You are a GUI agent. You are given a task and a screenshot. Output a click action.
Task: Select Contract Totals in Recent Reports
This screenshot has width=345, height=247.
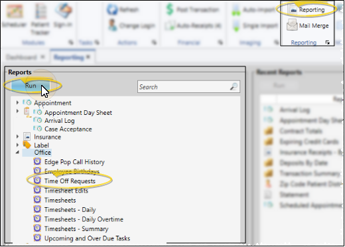(301, 131)
